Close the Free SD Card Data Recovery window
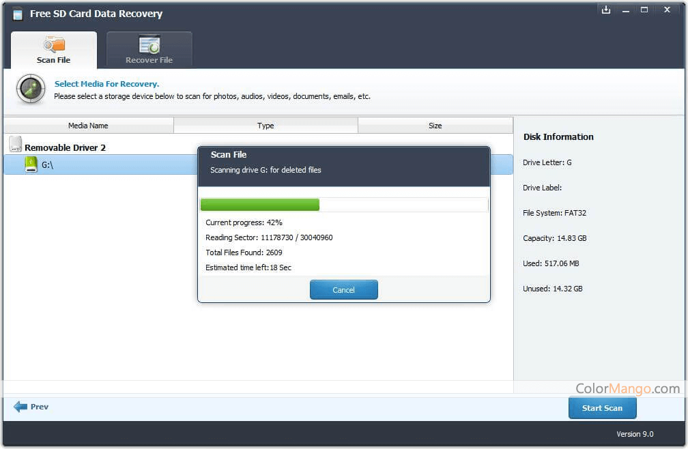 pos(667,10)
